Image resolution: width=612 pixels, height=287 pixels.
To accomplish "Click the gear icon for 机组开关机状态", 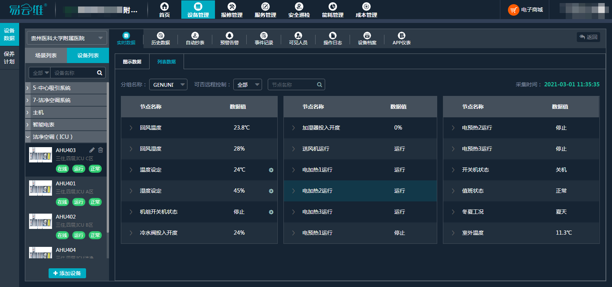I will point(271,212).
